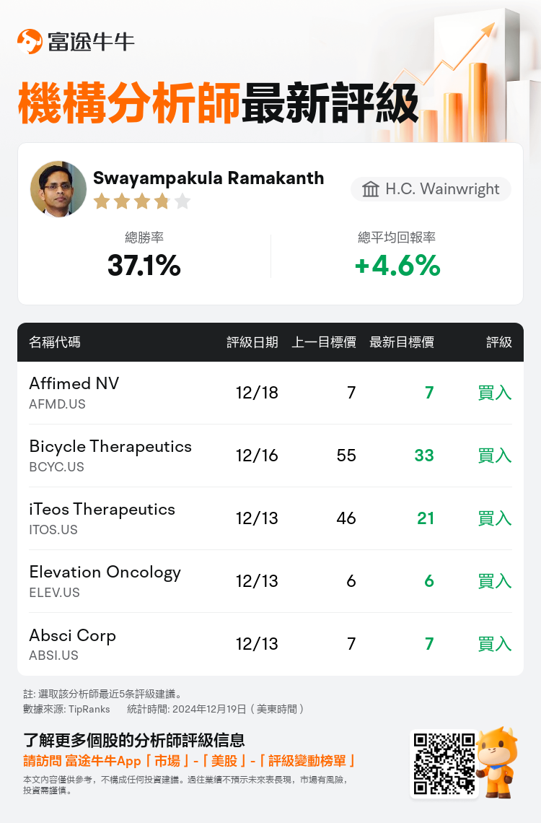Click the 買入 rating for Affimed NV
Viewport: 541px width, 823px height.
pyautogui.click(x=495, y=393)
